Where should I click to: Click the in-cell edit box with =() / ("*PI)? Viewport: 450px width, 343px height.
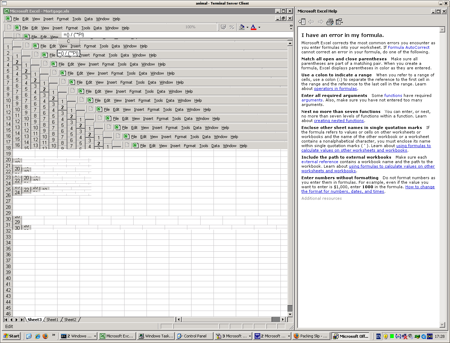[x=68, y=53]
